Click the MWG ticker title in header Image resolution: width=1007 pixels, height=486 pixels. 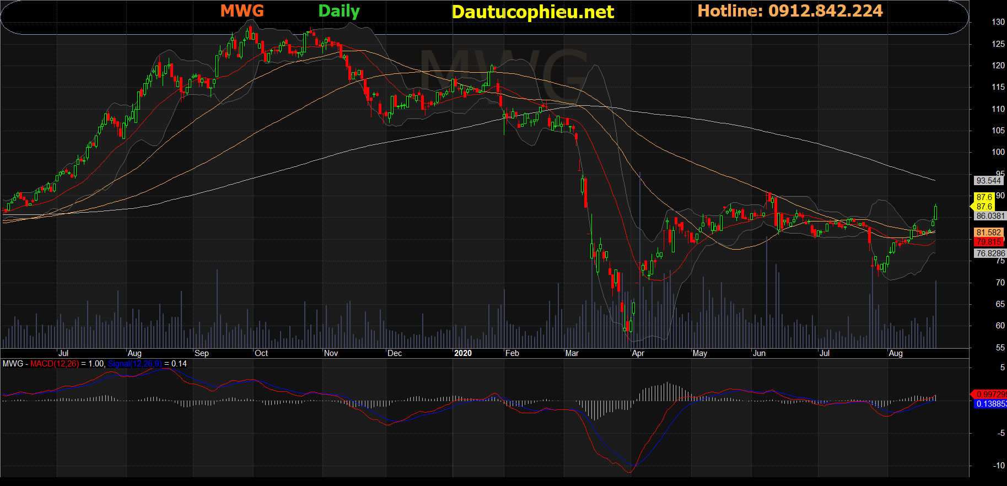click(242, 11)
